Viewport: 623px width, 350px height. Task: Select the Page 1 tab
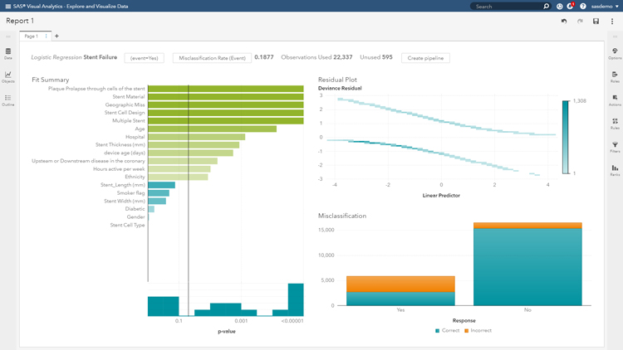pyautogui.click(x=32, y=36)
